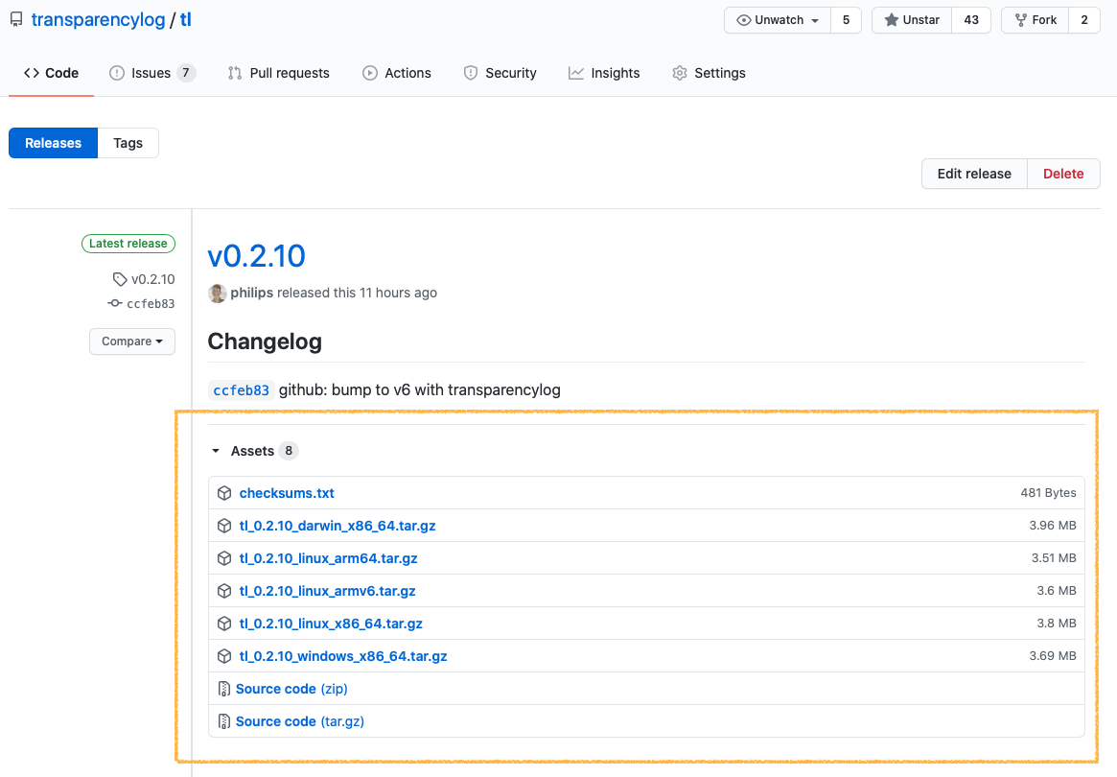Open the v0.2.10 tag link in sidebar
The width and height of the screenshot is (1117, 777).
[x=153, y=279]
